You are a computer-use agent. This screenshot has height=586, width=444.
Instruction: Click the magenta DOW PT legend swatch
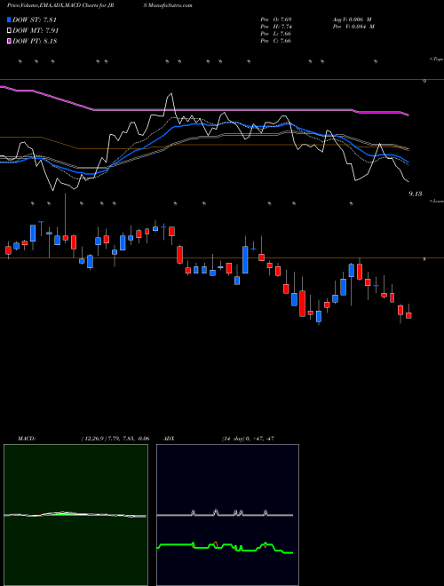coord(9,41)
